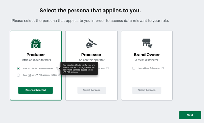Click the green Persona Selected button
This screenshot has width=204, height=123.
(x=36, y=90)
